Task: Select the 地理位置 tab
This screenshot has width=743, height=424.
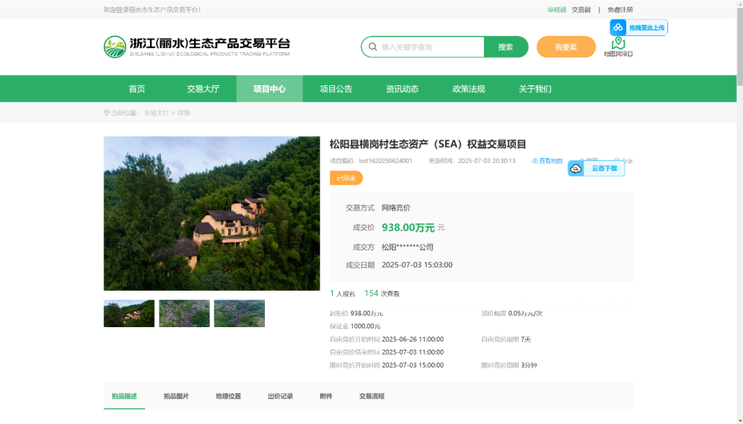Action: pos(228,397)
